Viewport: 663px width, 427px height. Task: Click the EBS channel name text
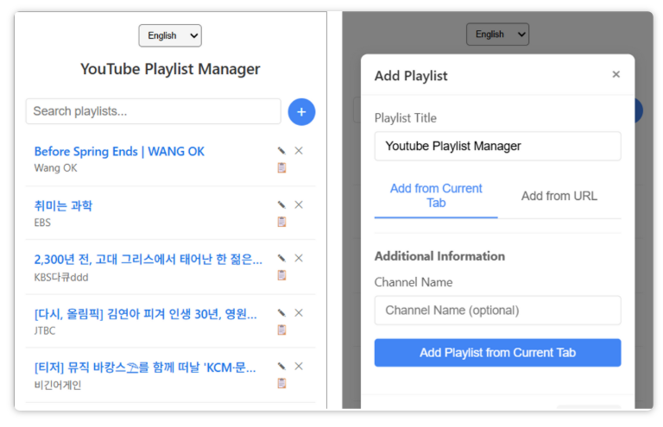click(x=42, y=223)
